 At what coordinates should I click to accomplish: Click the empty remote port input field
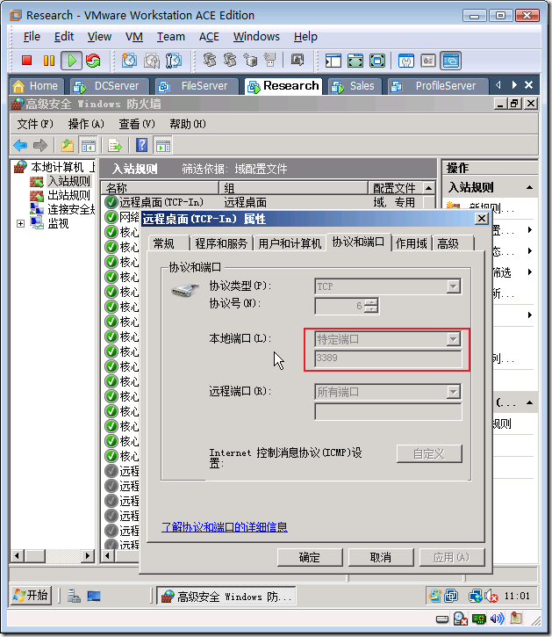pos(388,411)
